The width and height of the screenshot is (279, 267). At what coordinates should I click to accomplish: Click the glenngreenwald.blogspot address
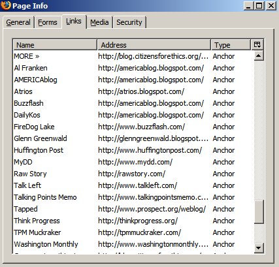click(x=153, y=138)
